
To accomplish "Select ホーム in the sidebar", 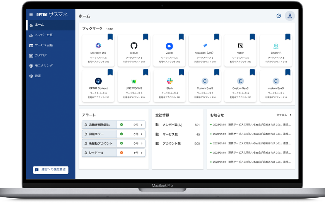I will pyautogui.click(x=51, y=25).
